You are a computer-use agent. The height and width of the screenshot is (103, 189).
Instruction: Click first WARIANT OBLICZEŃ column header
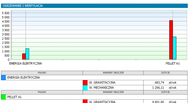click(x=113, y=73)
